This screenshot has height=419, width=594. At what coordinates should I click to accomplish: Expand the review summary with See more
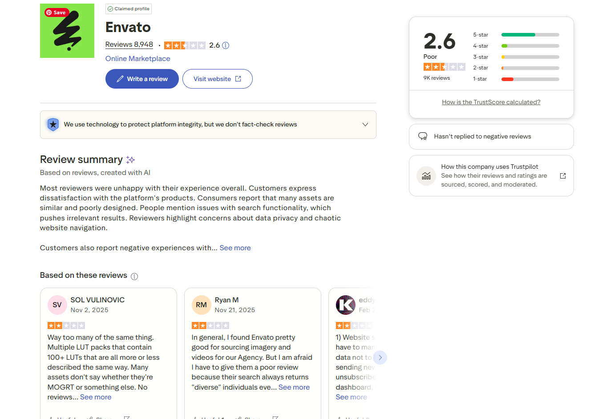235,248
